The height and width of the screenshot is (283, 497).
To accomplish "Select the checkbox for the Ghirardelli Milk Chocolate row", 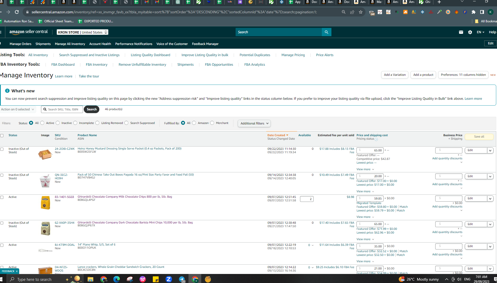I will (2, 197).
